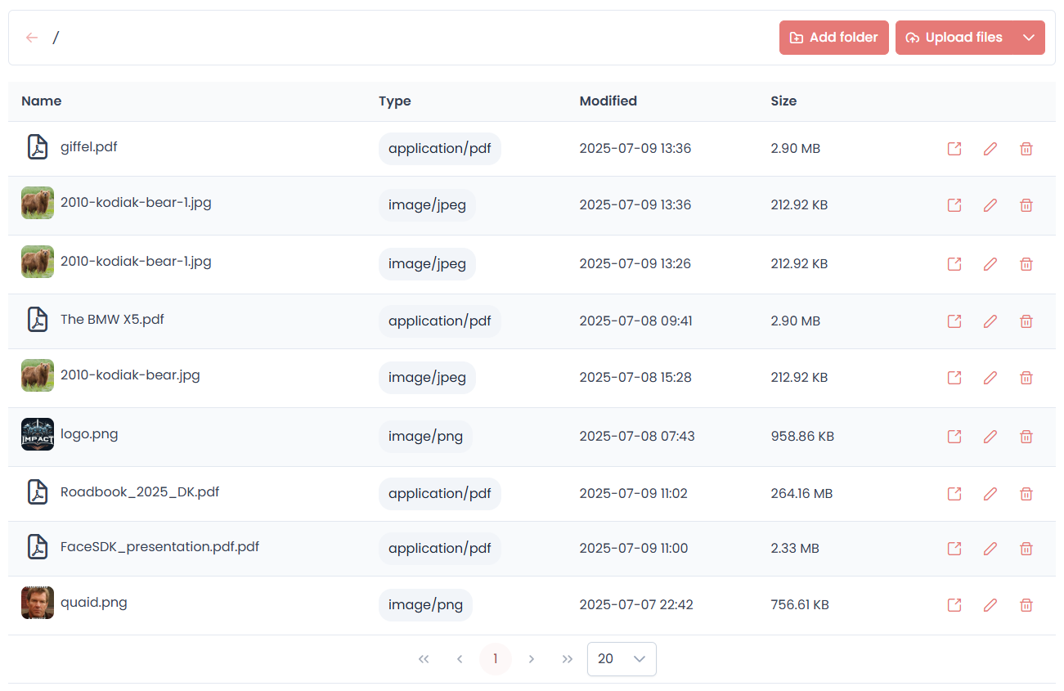Delete the giffel.pdf file
Viewport: 1064px width, 691px height.
(x=1026, y=149)
